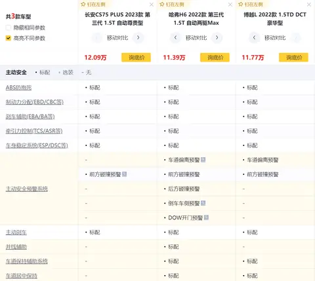Open 并线辅助 parameter link
This screenshot has width=315, height=281.
16,247
